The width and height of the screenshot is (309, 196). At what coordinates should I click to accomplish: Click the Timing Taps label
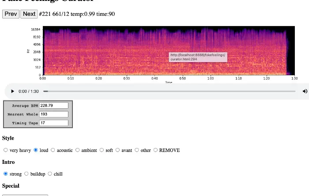25,123
